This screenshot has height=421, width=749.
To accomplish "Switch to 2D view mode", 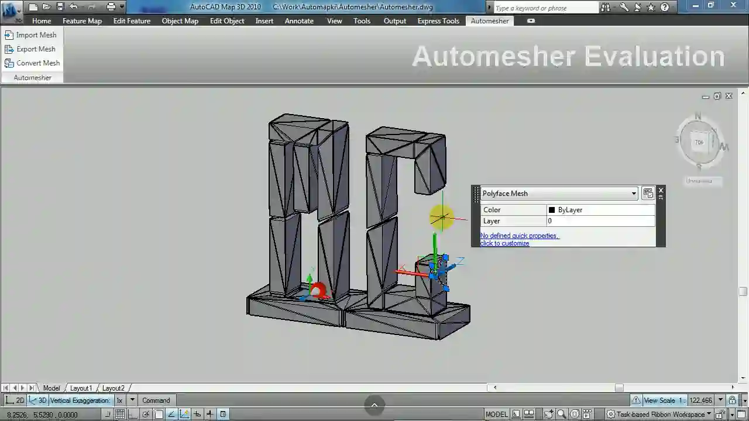I will tap(15, 401).
